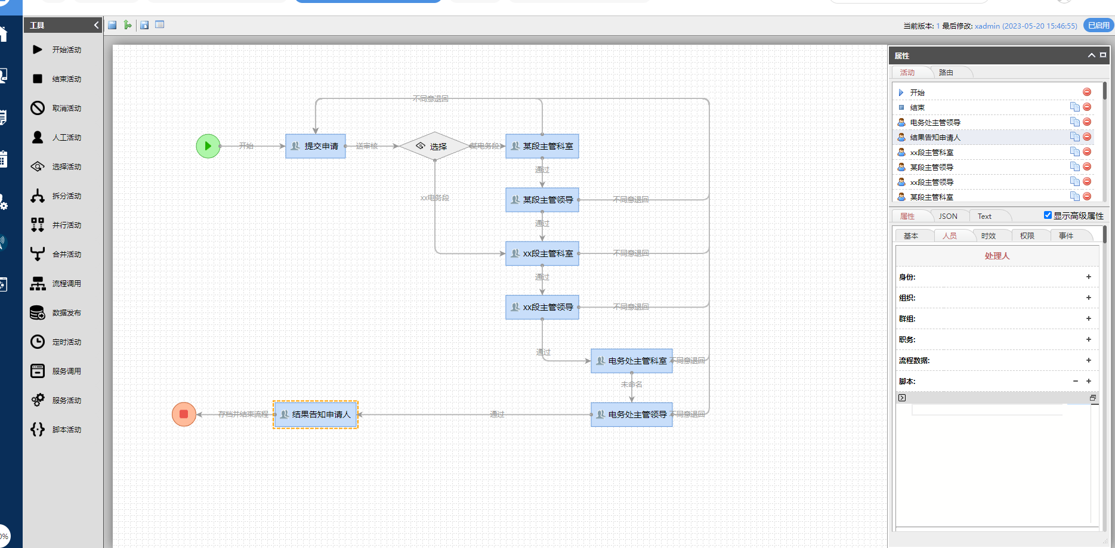Click the green branch arrow toolbar icon
1115x548 pixels.
click(128, 25)
